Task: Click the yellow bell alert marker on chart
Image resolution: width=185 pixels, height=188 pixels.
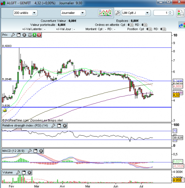Action: pos(5,110)
